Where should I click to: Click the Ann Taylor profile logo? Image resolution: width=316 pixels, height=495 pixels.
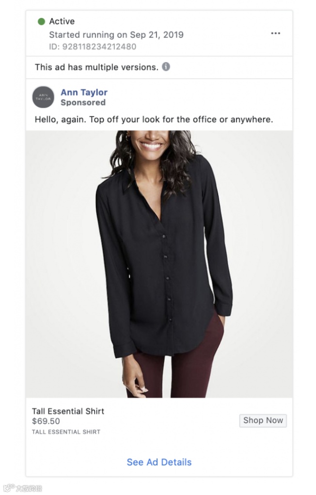point(44,97)
